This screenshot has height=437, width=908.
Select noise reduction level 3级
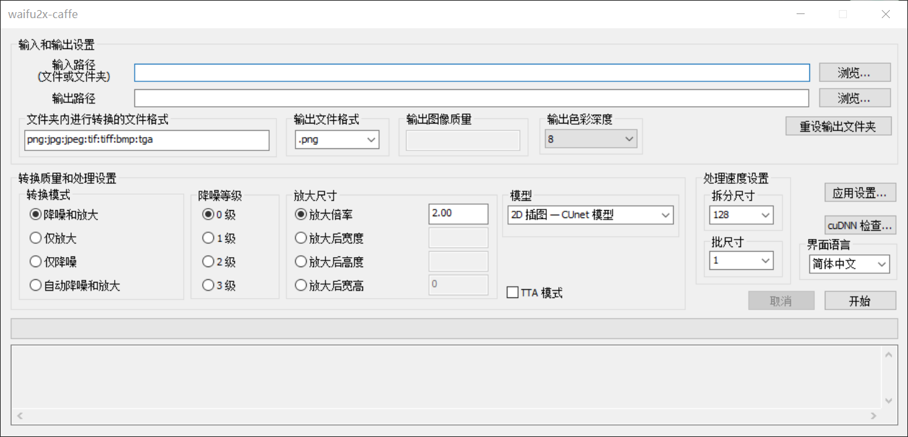coord(208,286)
